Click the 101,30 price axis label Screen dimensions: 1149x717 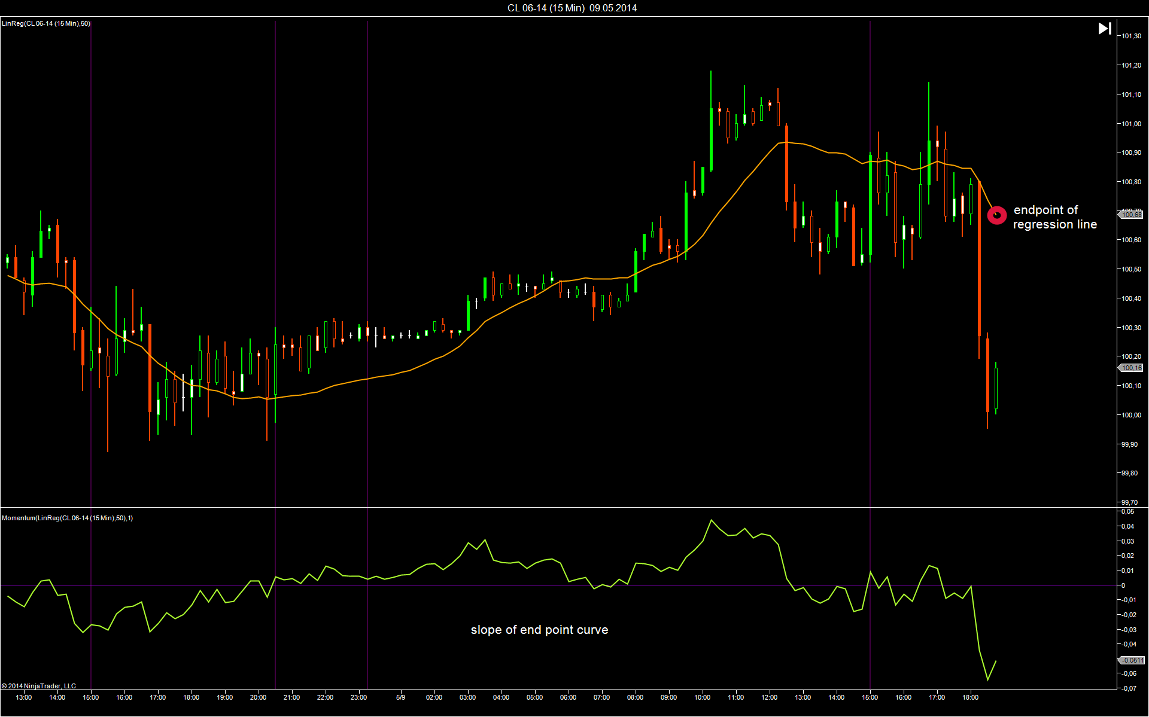pyautogui.click(x=1131, y=36)
